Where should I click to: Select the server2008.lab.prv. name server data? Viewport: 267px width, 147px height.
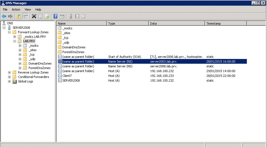pos(164,66)
